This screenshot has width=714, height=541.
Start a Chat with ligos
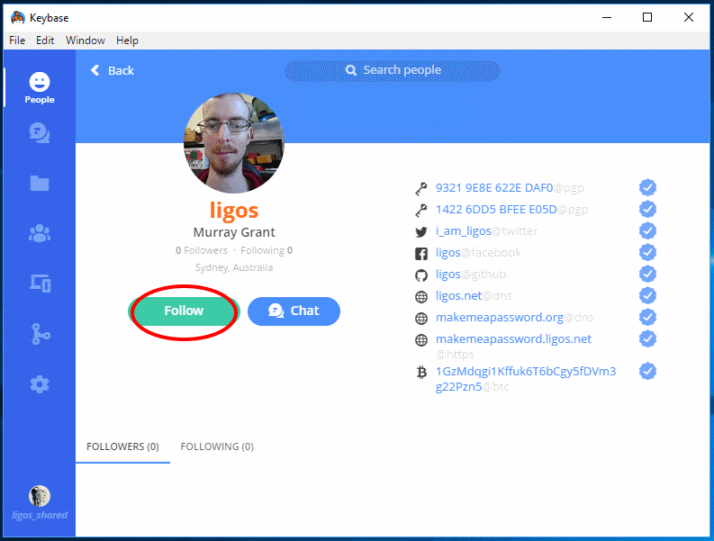point(294,311)
